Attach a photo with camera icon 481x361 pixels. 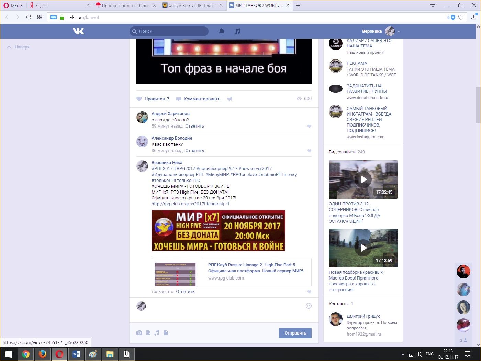coord(139,333)
